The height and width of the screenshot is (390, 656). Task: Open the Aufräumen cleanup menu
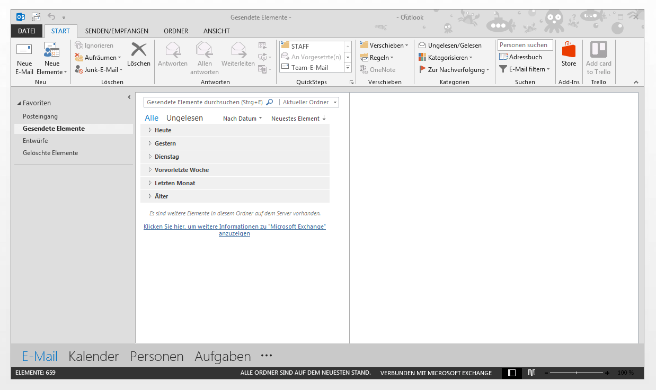(x=98, y=57)
